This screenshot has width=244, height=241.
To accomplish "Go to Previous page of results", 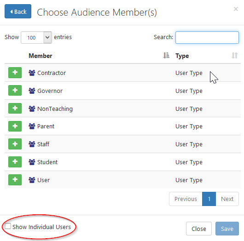I will 186,199.
